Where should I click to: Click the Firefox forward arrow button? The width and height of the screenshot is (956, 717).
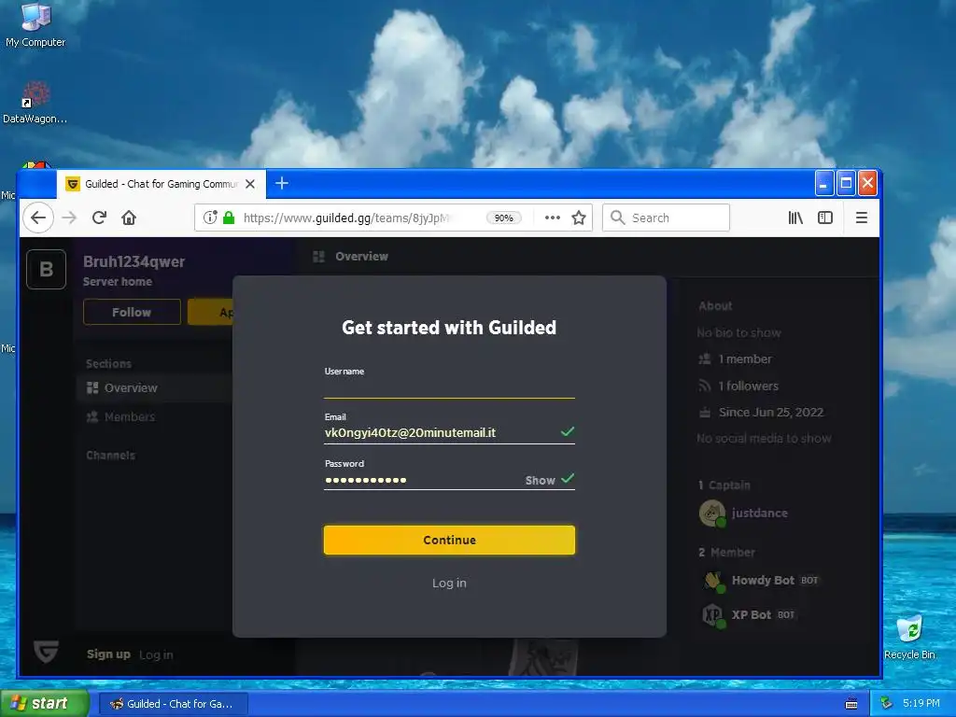(x=69, y=218)
